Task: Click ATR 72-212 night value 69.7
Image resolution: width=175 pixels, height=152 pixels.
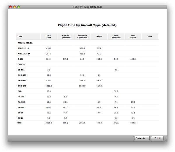Action: pos(99,48)
